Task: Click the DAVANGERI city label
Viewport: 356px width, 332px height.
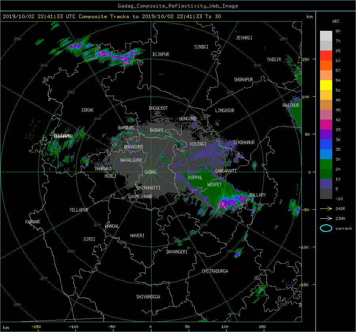Action: click(177, 252)
